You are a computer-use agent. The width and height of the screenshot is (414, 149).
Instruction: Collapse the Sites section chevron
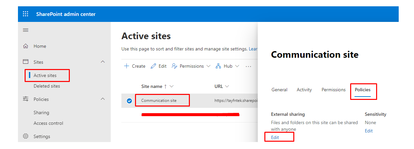(103, 62)
